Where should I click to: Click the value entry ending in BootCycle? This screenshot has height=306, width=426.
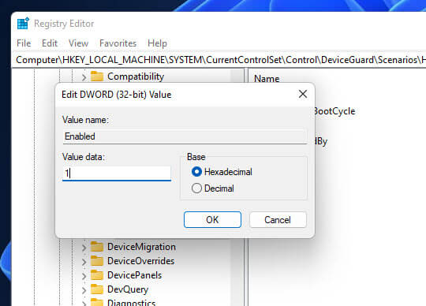[334, 111]
